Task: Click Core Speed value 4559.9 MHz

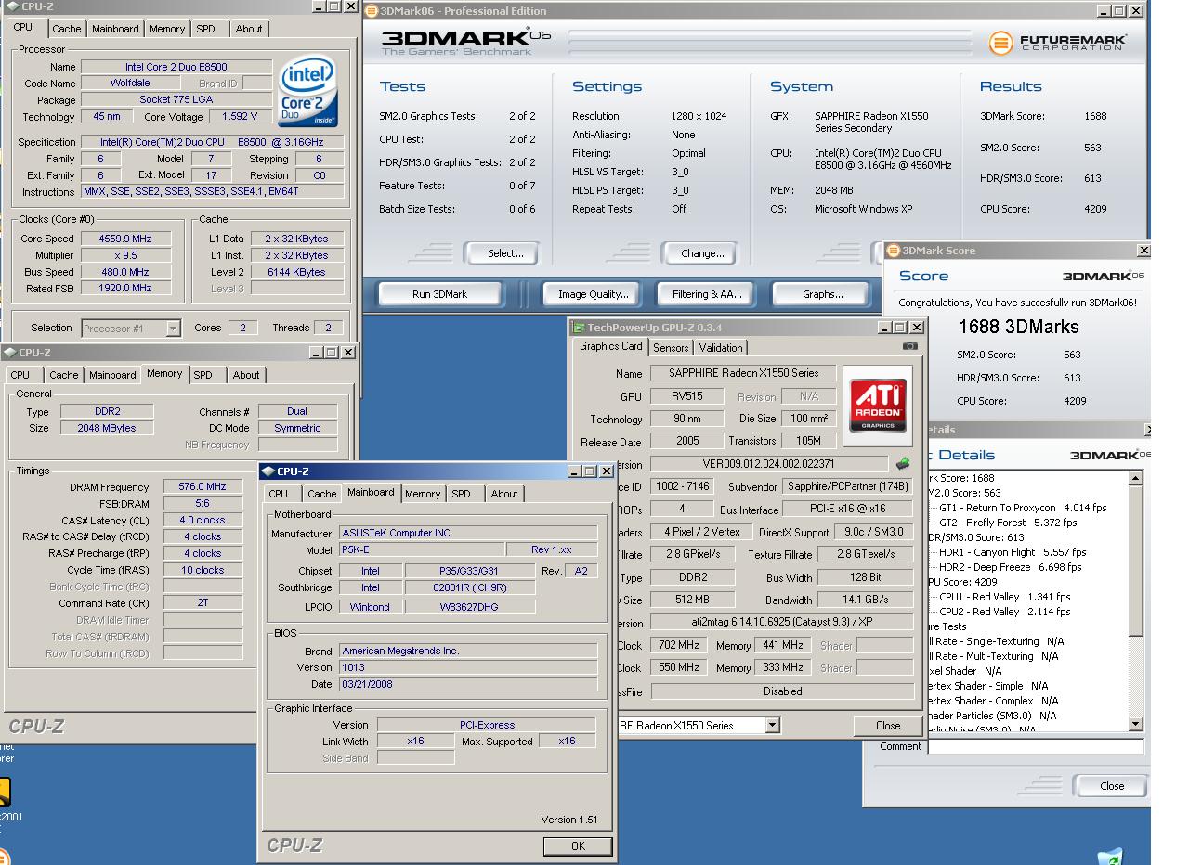Action: point(125,239)
